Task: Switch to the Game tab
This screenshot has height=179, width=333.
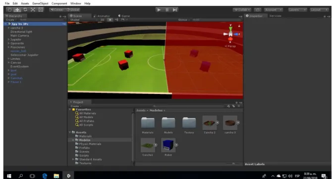Action: [x=124, y=16]
